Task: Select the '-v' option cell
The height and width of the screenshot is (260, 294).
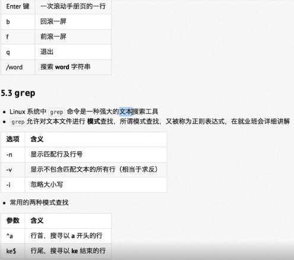Action: (x=13, y=170)
